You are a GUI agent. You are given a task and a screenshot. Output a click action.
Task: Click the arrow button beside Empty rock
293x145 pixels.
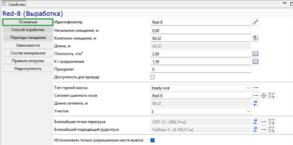256,88
